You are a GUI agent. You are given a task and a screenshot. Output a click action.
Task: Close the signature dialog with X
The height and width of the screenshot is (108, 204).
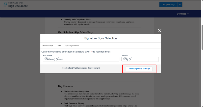160,31
